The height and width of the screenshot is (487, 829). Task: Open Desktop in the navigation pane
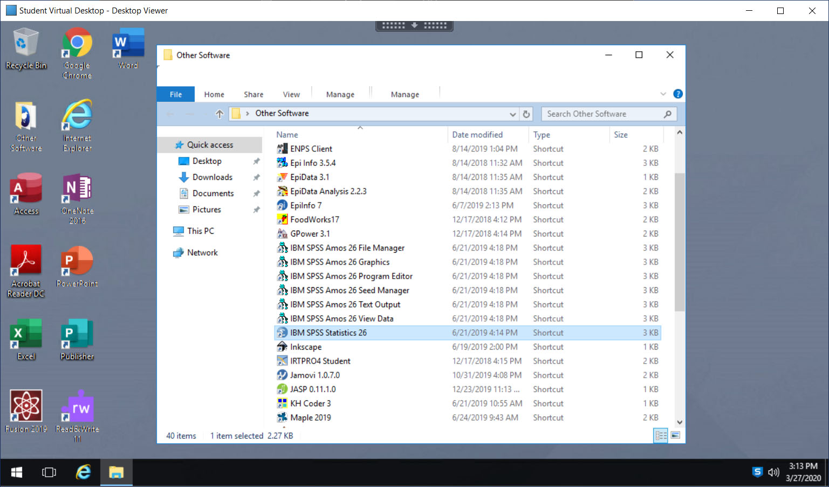pos(207,161)
